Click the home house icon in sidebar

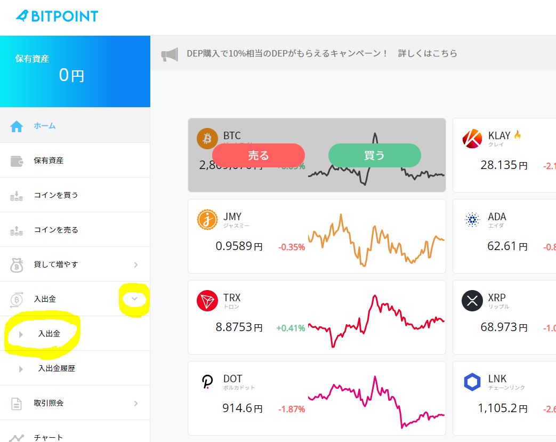(x=17, y=126)
